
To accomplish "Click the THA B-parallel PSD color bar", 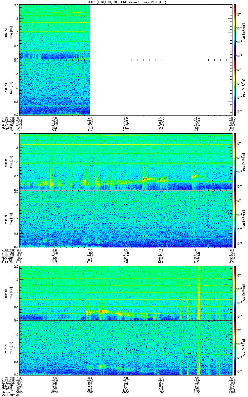I will (x=235, y=88).
